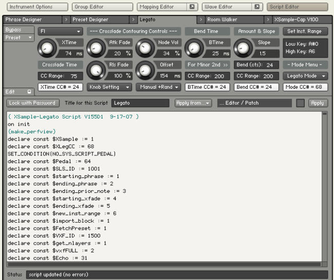
Task: Click the XTime knob
Action: pyautogui.click(x=47, y=48)
